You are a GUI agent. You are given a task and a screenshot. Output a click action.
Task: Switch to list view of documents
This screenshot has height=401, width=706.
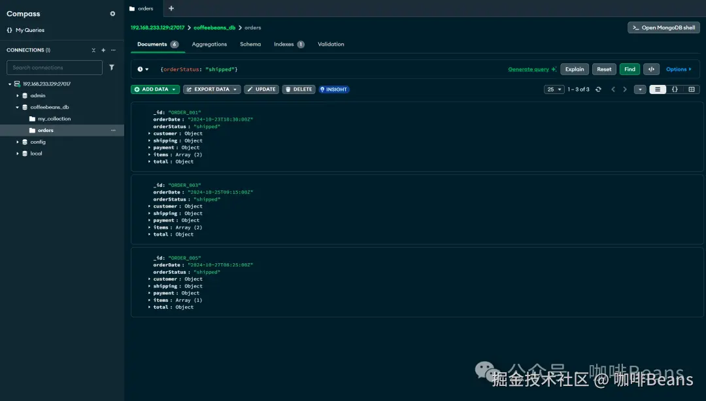pyautogui.click(x=658, y=89)
